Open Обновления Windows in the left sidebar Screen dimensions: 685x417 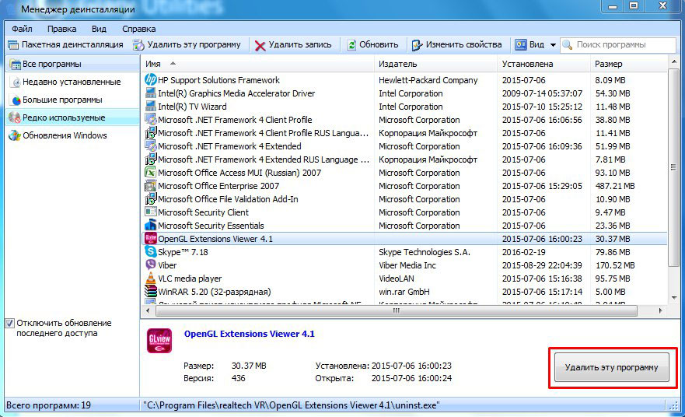(x=65, y=135)
